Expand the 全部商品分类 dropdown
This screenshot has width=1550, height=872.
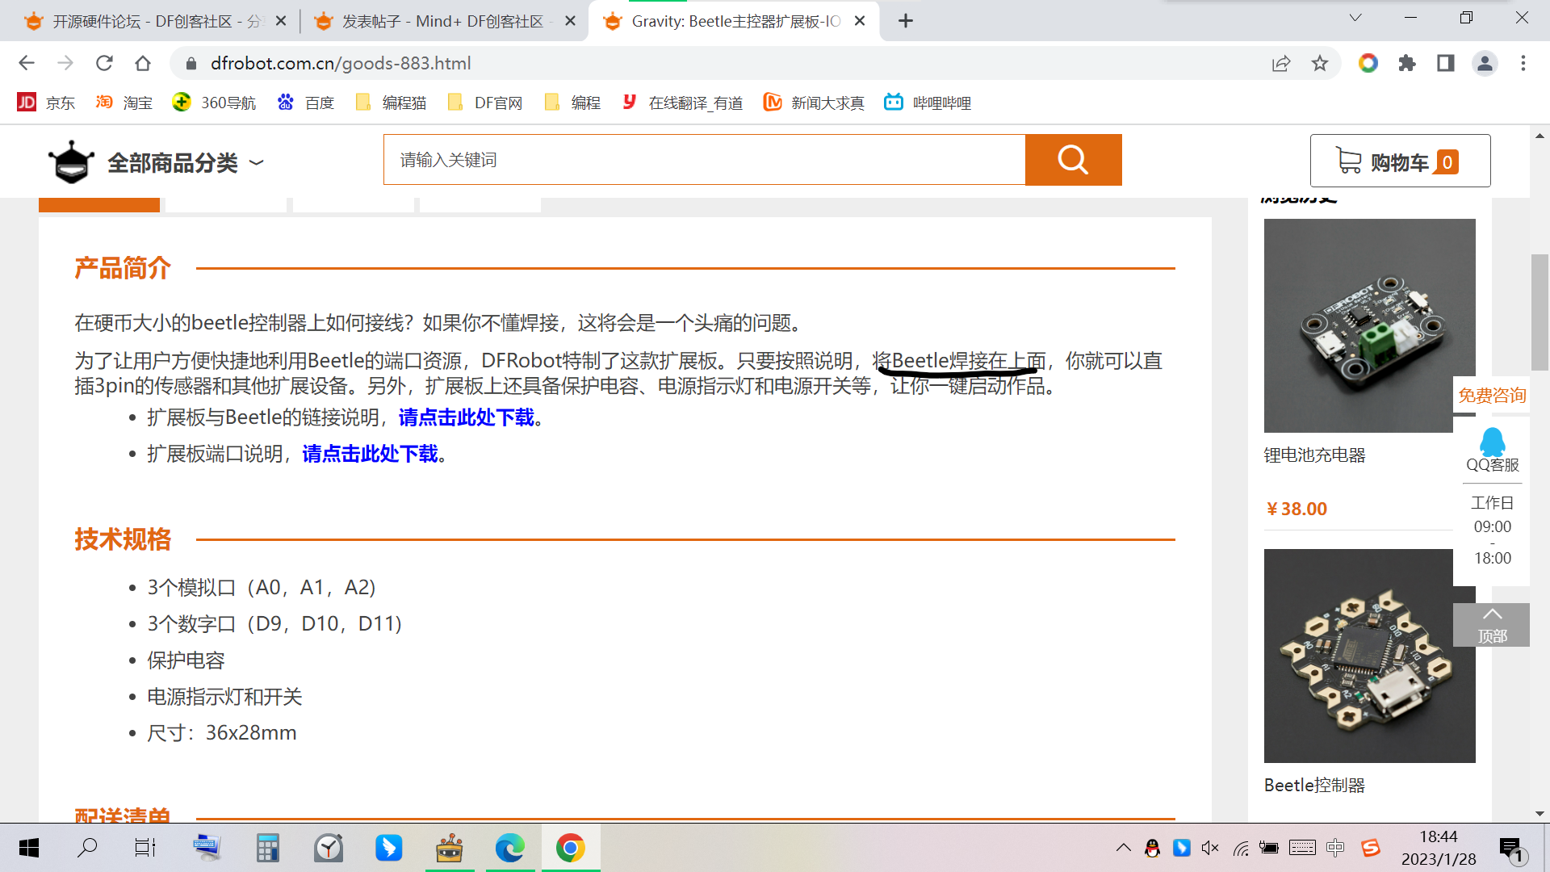186,163
